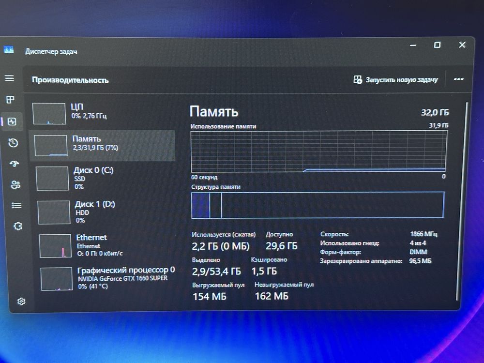The height and width of the screenshot is (363, 484).
Task: Open the three-dot more options menu
Action: click(458, 79)
